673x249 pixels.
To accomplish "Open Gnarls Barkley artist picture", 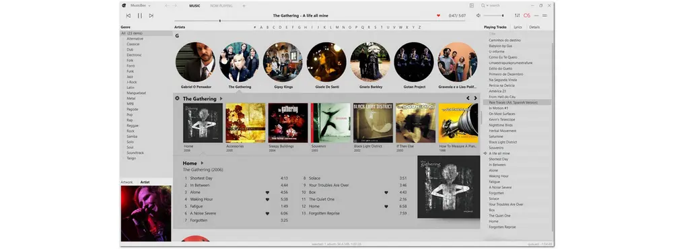I will click(x=370, y=62).
